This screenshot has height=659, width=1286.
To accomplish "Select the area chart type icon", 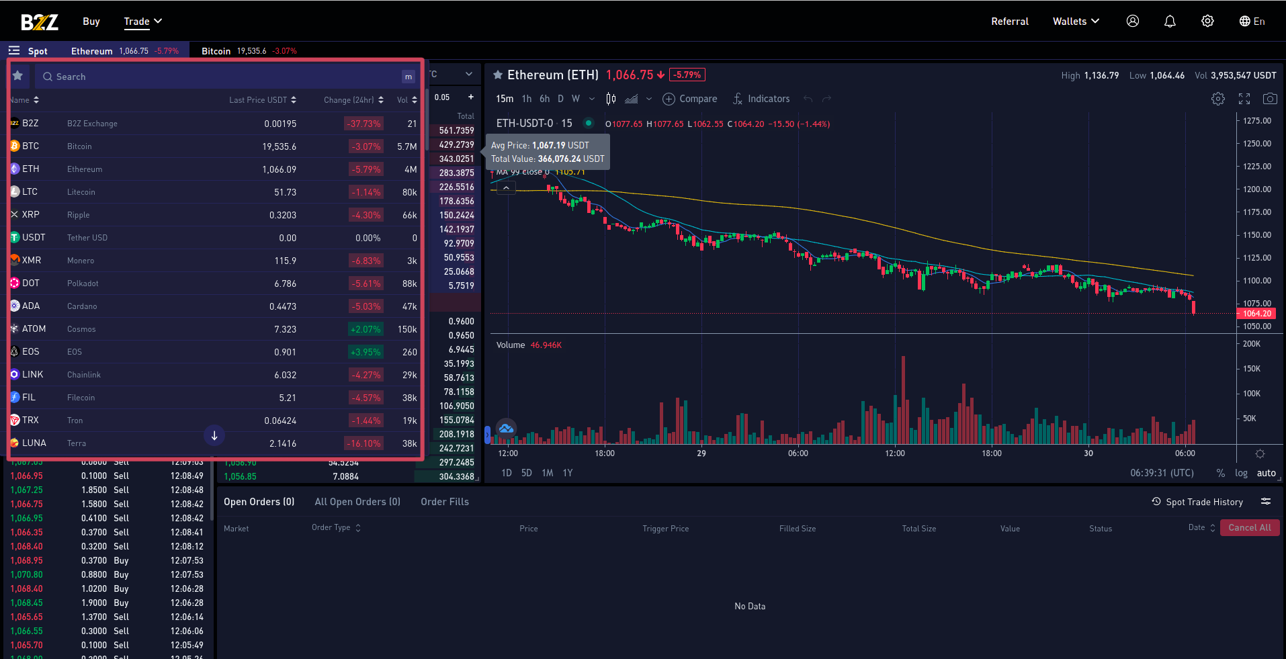I will 631,99.
